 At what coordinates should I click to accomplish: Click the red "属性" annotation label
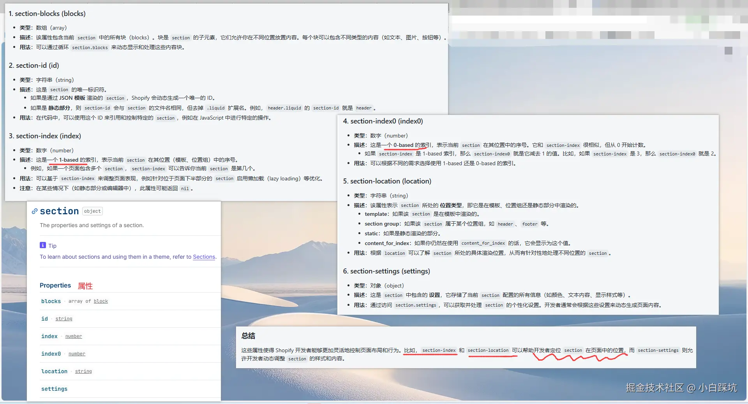click(x=85, y=286)
